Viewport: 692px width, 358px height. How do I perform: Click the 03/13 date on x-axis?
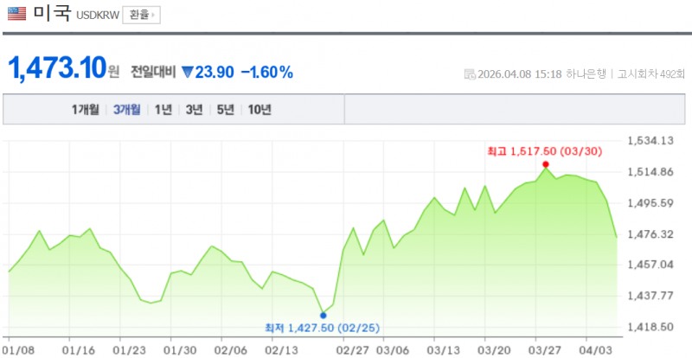pos(442,349)
